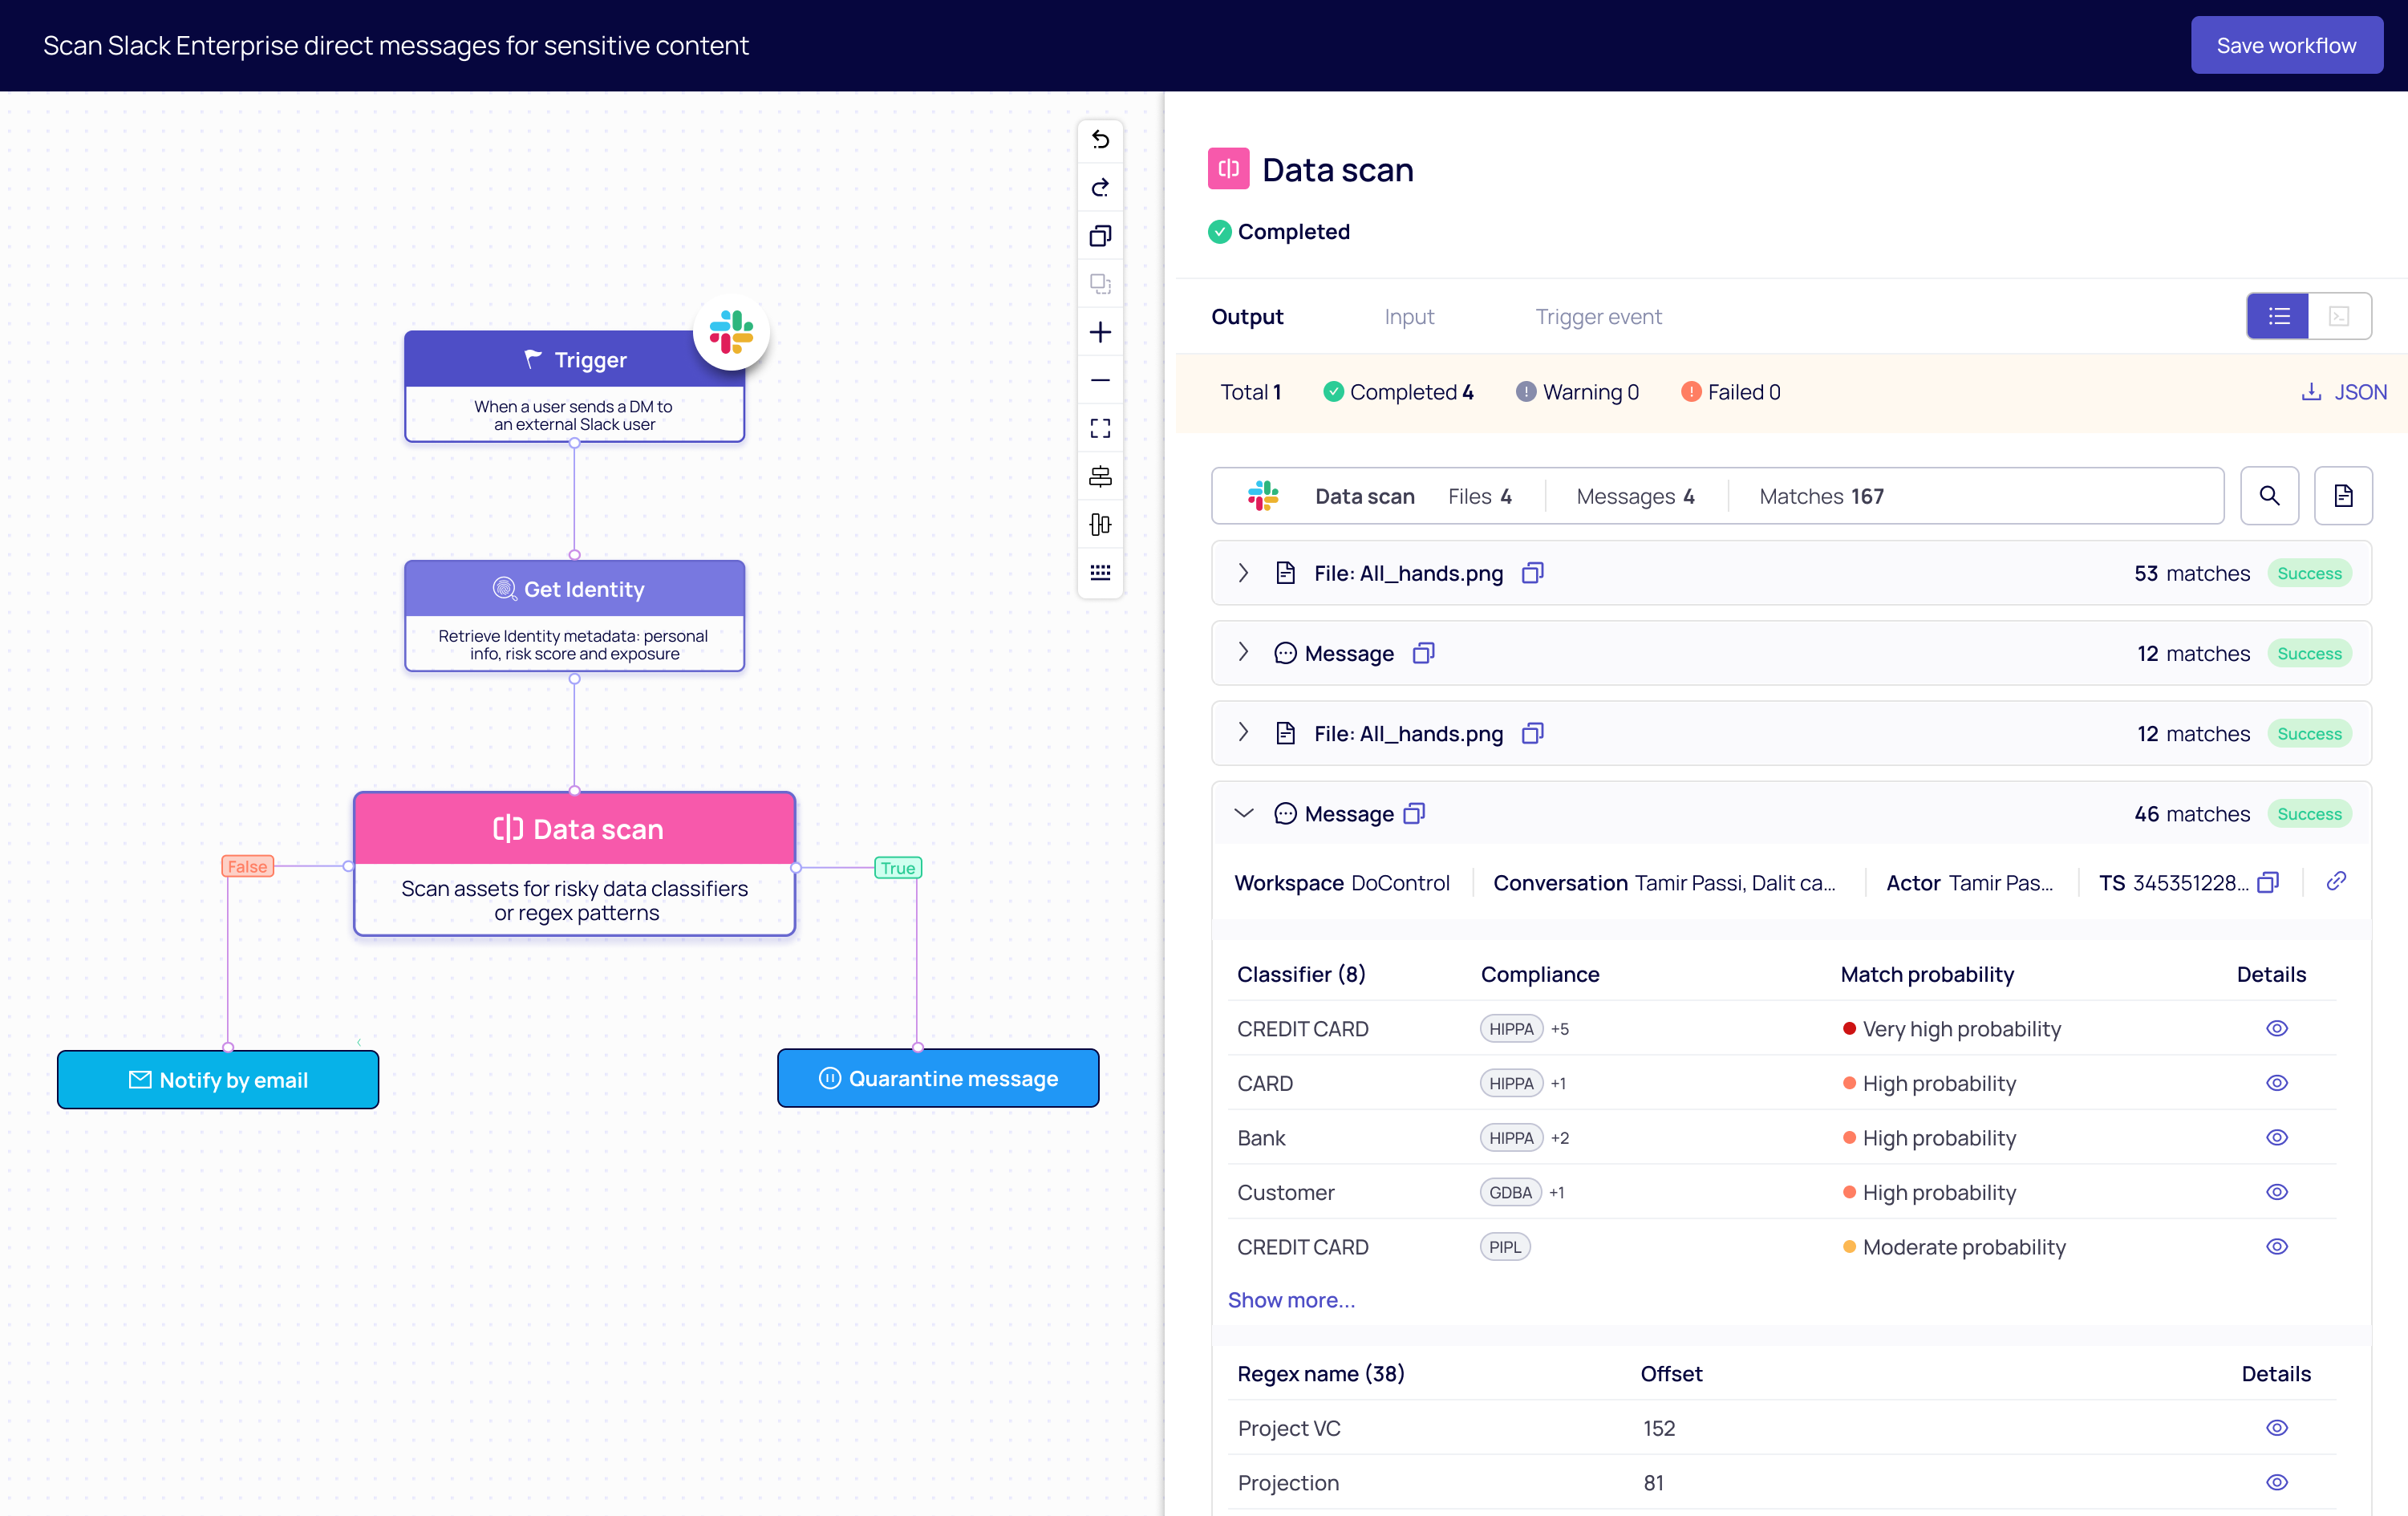Screen dimensions: 2408x1516
Task: Open search in Data scan results
Action: point(2269,496)
